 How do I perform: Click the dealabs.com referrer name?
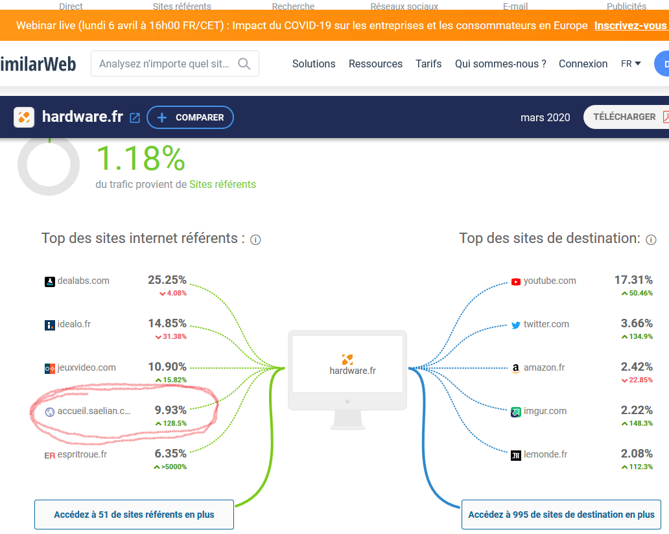tap(83, 281)
